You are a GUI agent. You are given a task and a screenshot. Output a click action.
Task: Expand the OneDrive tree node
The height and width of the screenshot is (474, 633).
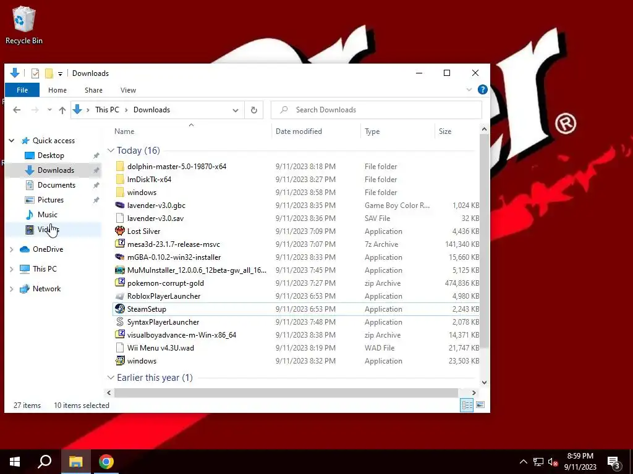(12, 249)
